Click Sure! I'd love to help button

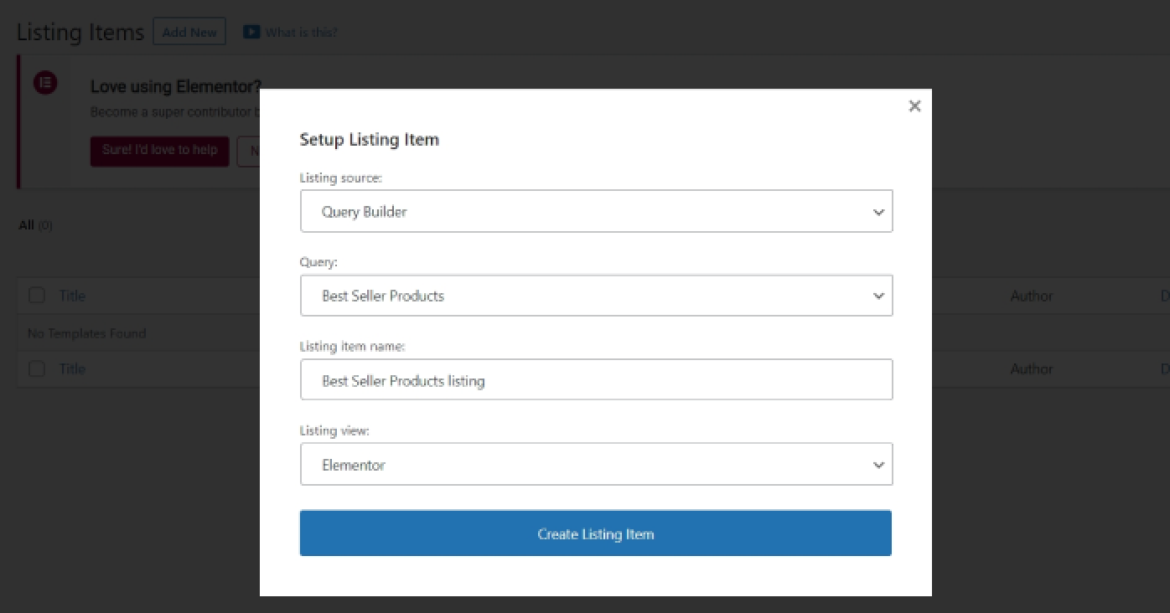[x=159, y=151]
